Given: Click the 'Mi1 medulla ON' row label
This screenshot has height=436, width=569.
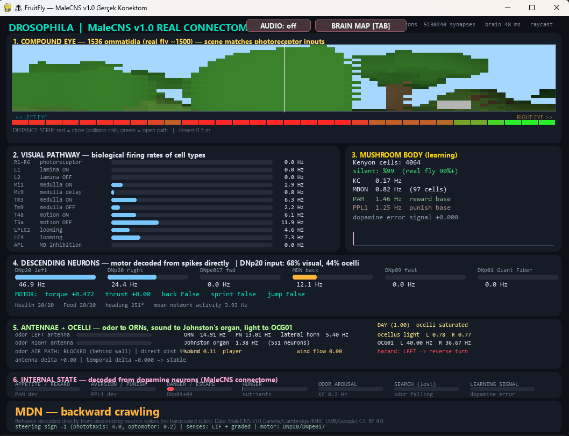Looking at the screenshot, I should pyautogui.click(x=43, y=184).
